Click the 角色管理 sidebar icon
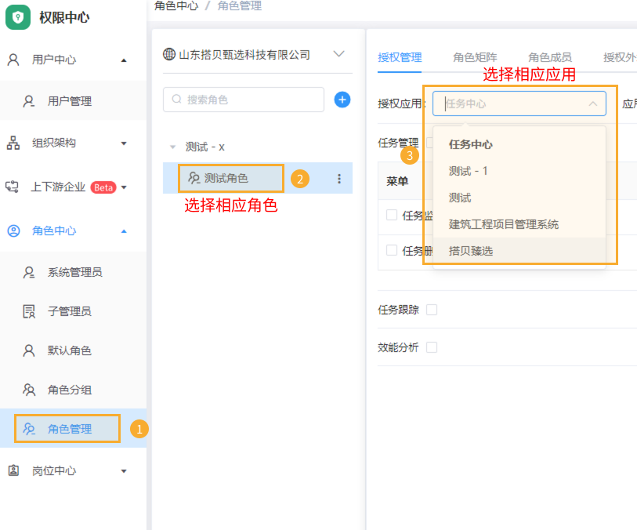The width and height of the screenshot is (637, 530). (28, 429)
